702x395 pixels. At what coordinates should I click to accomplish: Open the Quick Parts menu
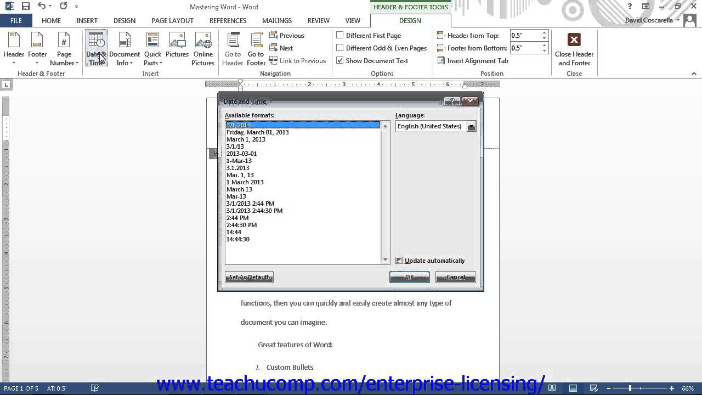click(x=152, y=49)
